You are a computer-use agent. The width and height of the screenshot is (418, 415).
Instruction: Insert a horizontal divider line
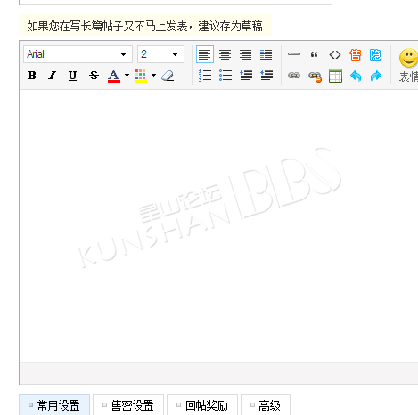(294, 54)
